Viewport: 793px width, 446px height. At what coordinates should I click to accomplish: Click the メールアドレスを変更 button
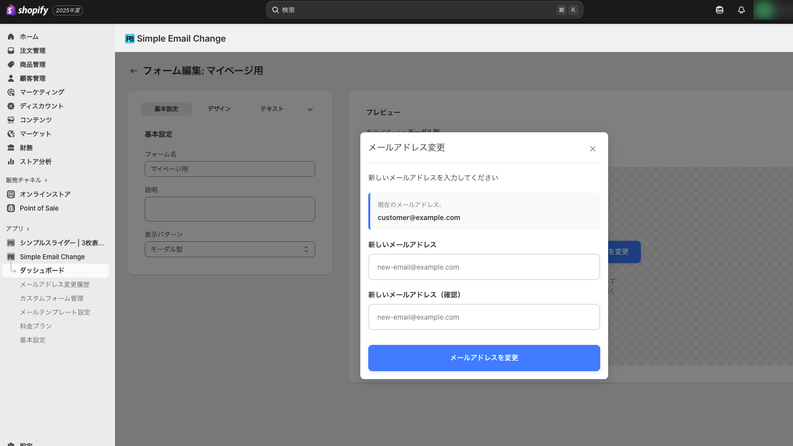(x=483, y=358)
